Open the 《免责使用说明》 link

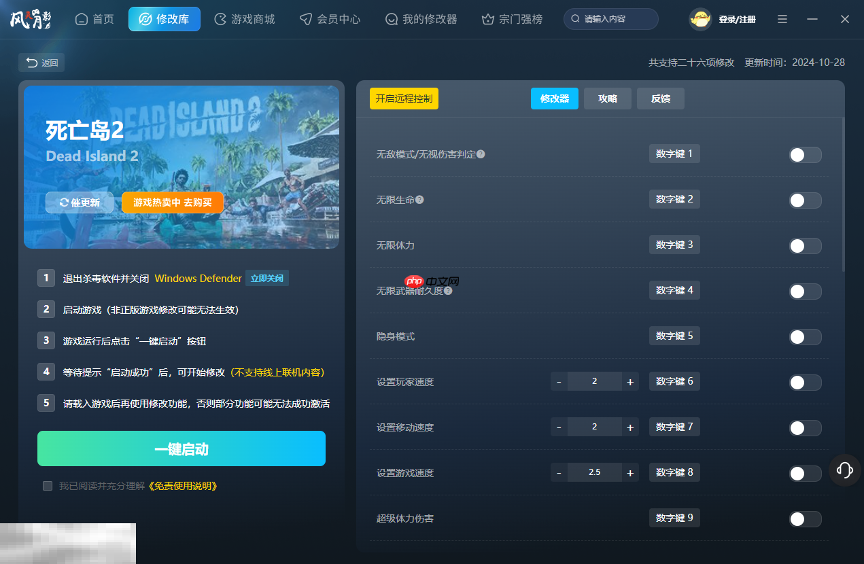182,486
